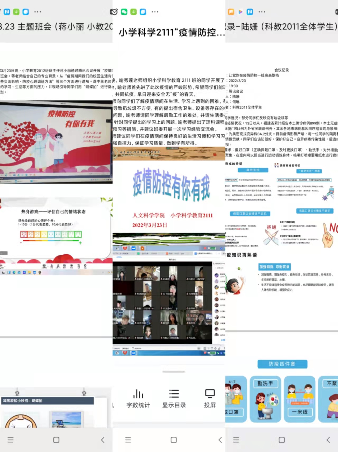Click the mood rating emoji color scale
Viewport: 338px width, 452px height.
point(51,234)
